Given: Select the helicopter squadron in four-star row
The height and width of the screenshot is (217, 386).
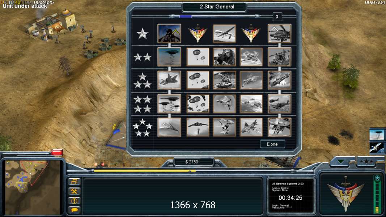Looking at the screenshot, I should [x=279, y=104].
